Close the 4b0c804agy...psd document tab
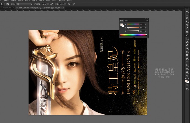Viewport: 190px width, 123px height. pyautogui.click(x=63, y=8)
